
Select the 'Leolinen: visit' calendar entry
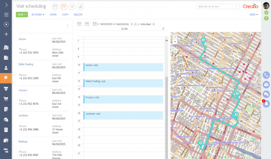[x=123, y=116]
